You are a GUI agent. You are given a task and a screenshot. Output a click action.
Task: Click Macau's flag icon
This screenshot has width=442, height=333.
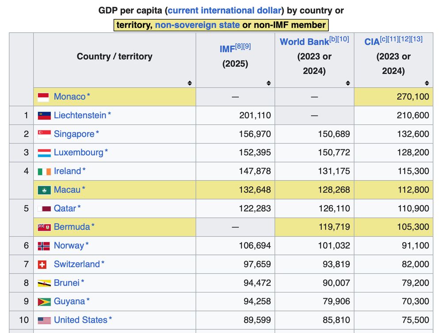pyautogui.click(x=43, y=189)
